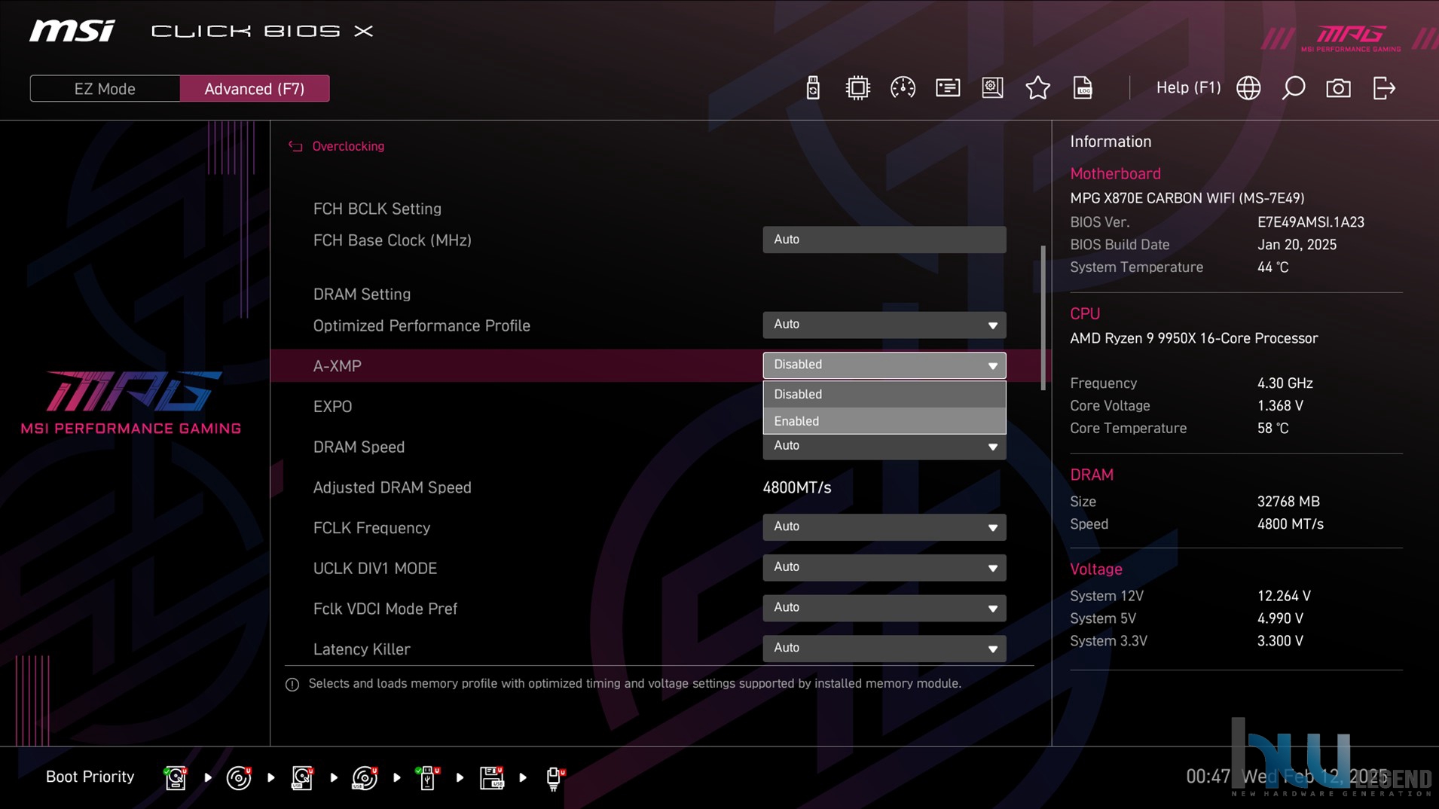The height and width of the screenshot is (809, 1439).
Task: Open Help (F1)
Action: (1188, 87)
